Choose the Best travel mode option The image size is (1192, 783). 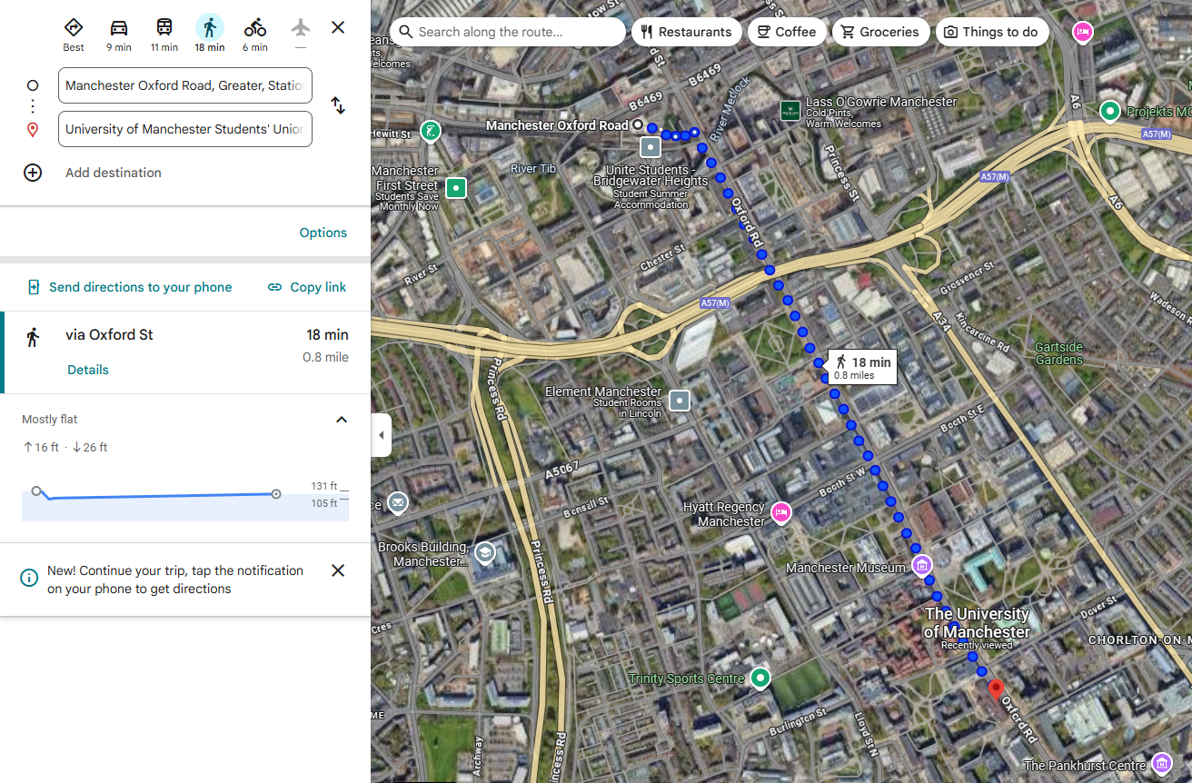74,27
